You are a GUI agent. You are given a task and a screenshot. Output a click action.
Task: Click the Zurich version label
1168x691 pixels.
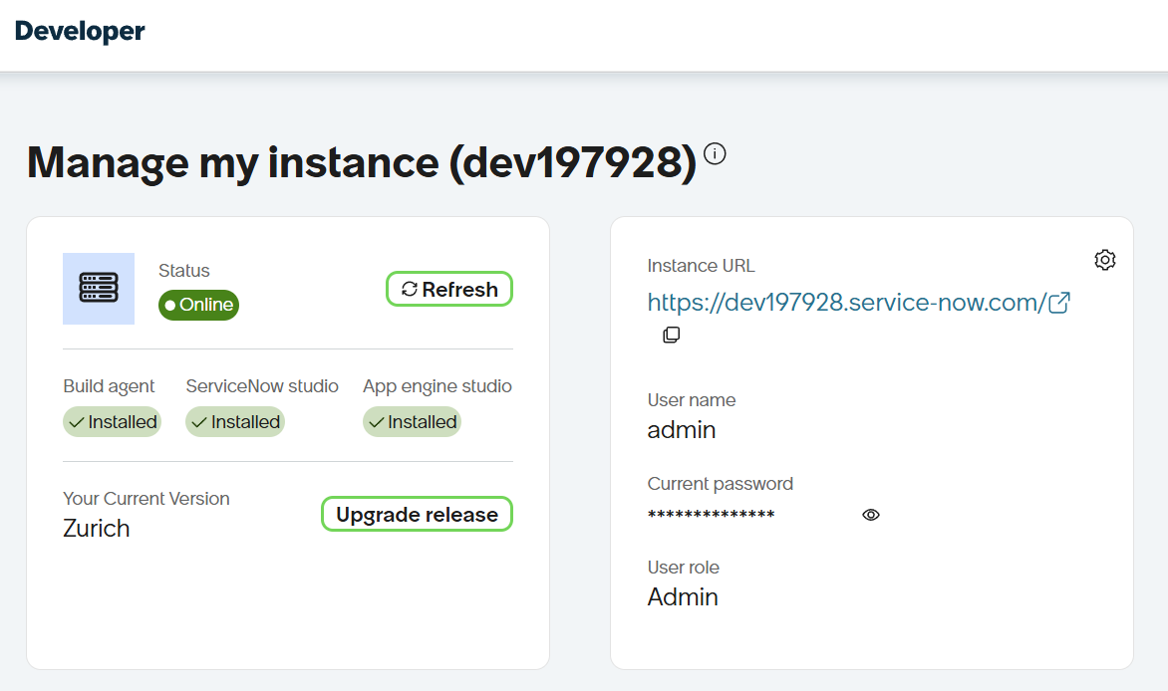pos(96,528)
